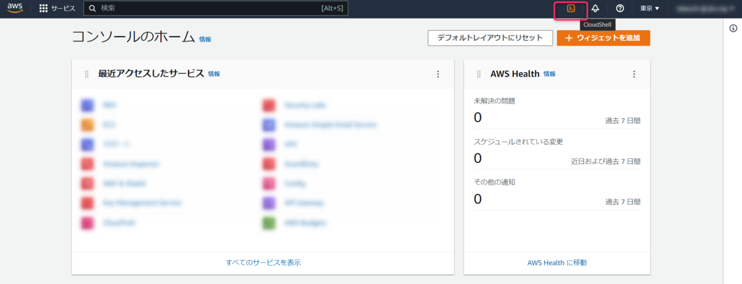Click the 0 count under その他の通知

coord(478,199)
